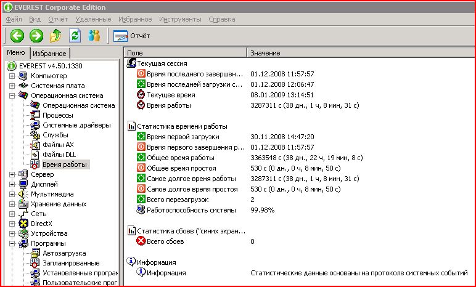The image size is (476, 287).
Task: Click the Файлы AX icon
Action: (x=35, y=145)
